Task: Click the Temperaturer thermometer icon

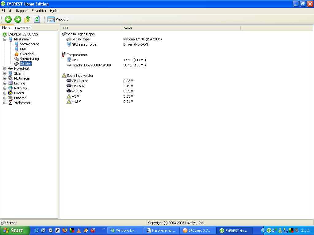Action: [64, 55]
